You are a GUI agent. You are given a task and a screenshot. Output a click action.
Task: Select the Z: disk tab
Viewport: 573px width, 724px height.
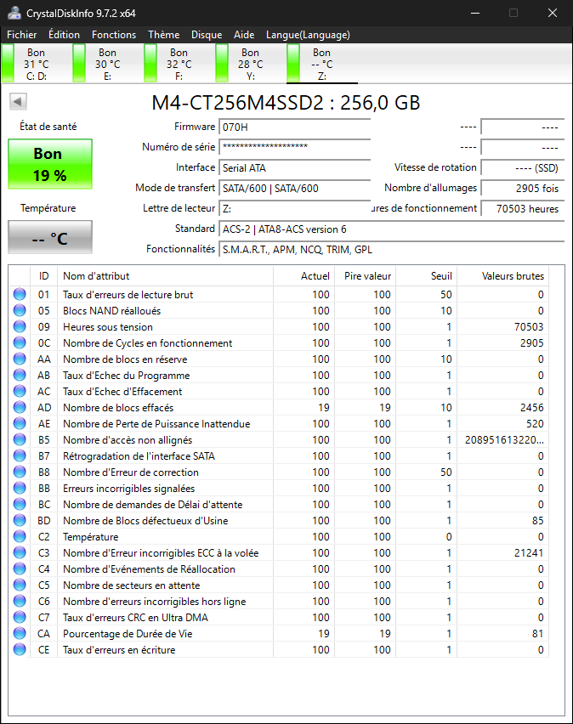click(x=321, y=65)
